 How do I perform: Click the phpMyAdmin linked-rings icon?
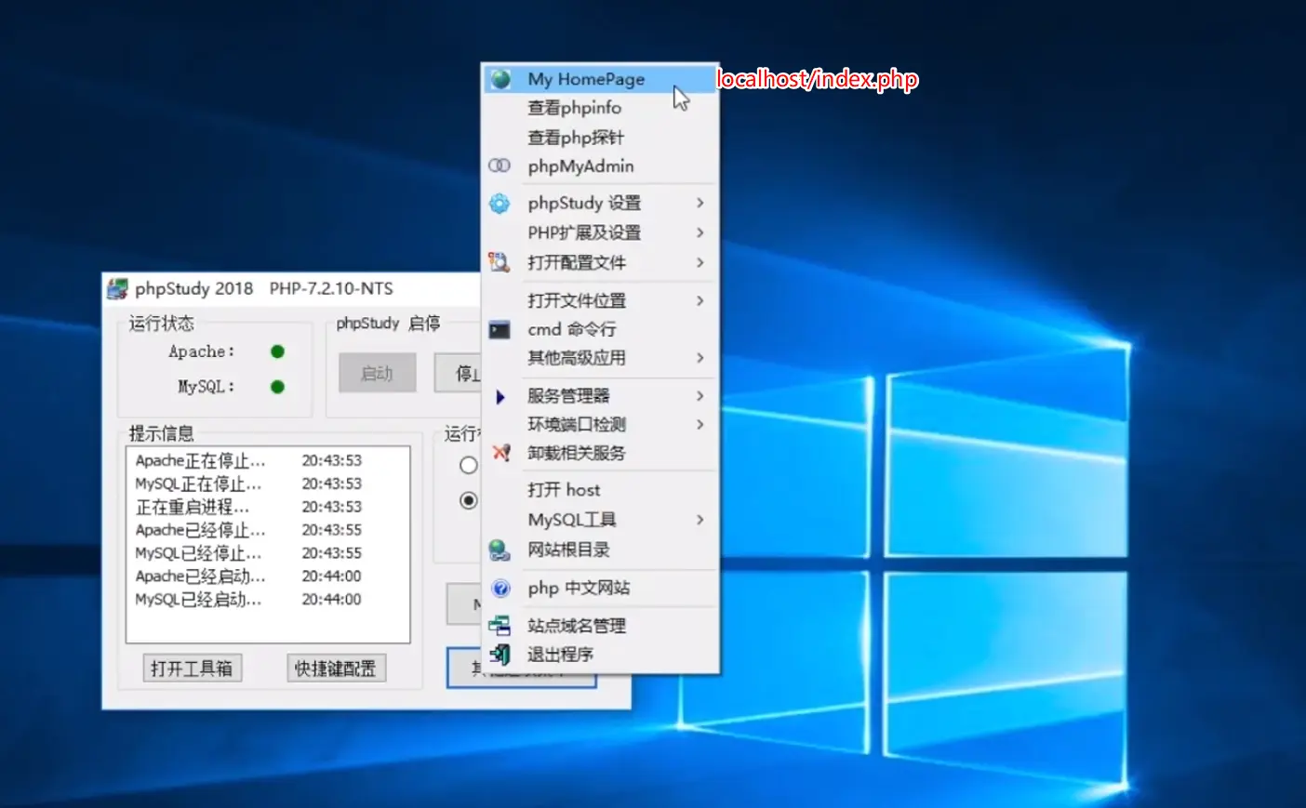pos(500,166)
